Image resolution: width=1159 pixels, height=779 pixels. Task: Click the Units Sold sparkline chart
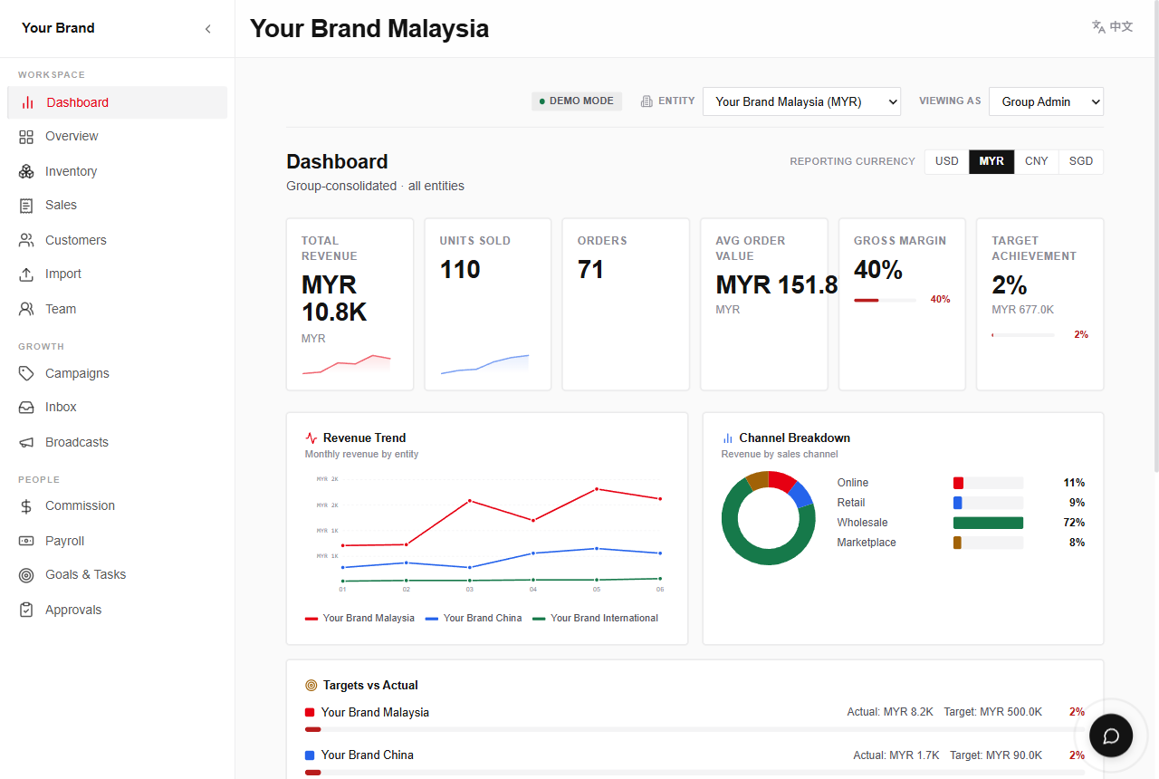click(484, 364)
